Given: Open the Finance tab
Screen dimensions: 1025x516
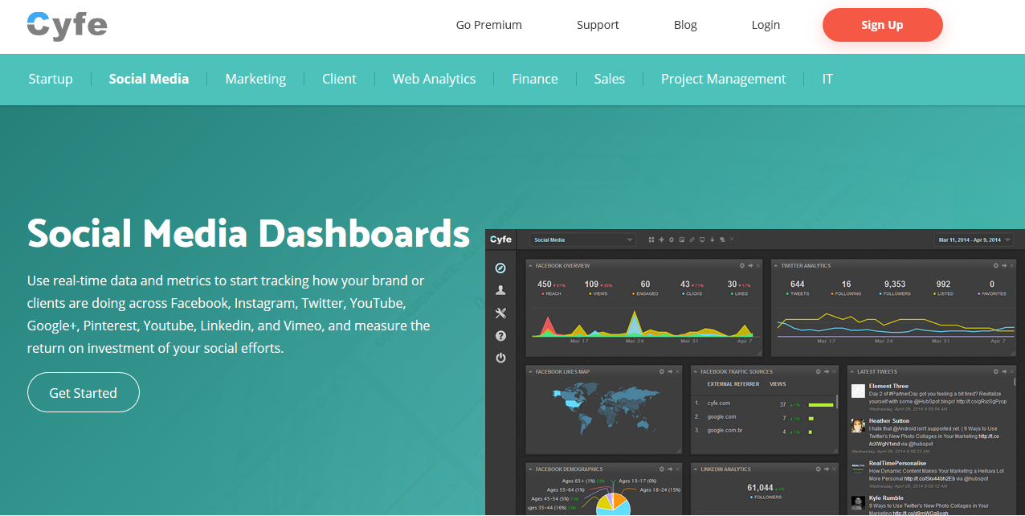Looking at the screenshot, I should (x=535, y=79).
